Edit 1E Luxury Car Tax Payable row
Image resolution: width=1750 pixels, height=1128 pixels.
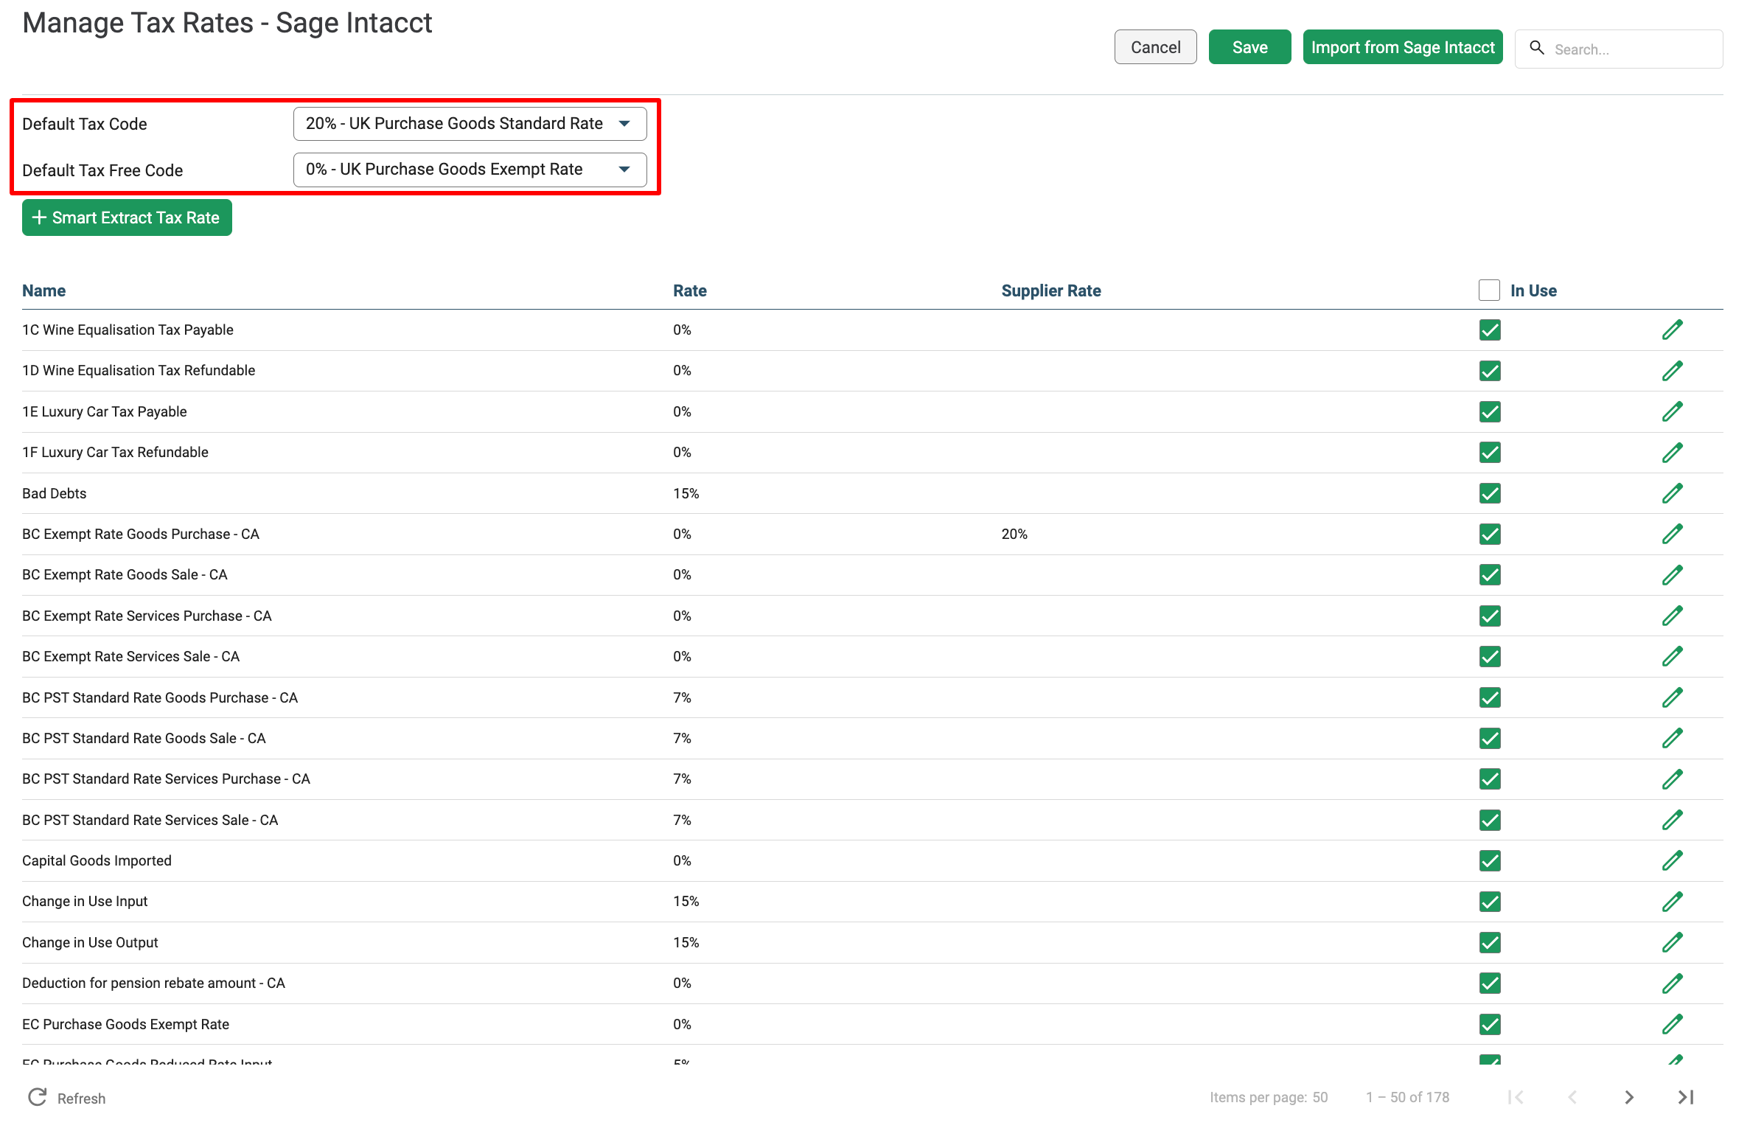[x=1672, y=411]
